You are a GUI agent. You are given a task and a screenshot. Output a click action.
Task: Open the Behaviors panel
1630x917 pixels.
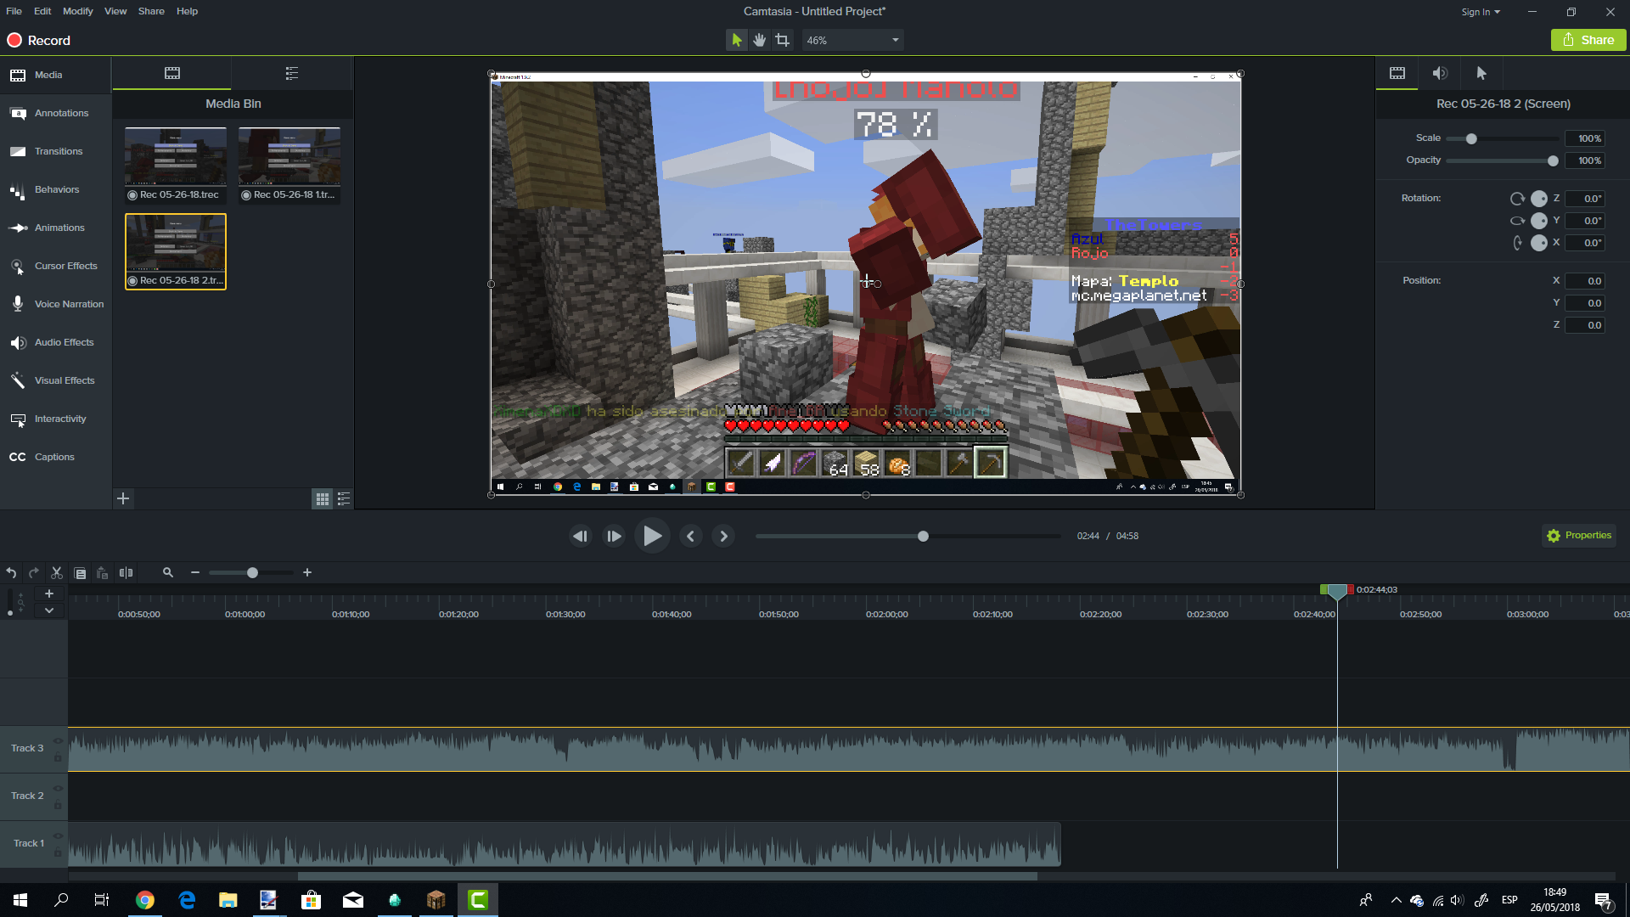coord(55,189)
